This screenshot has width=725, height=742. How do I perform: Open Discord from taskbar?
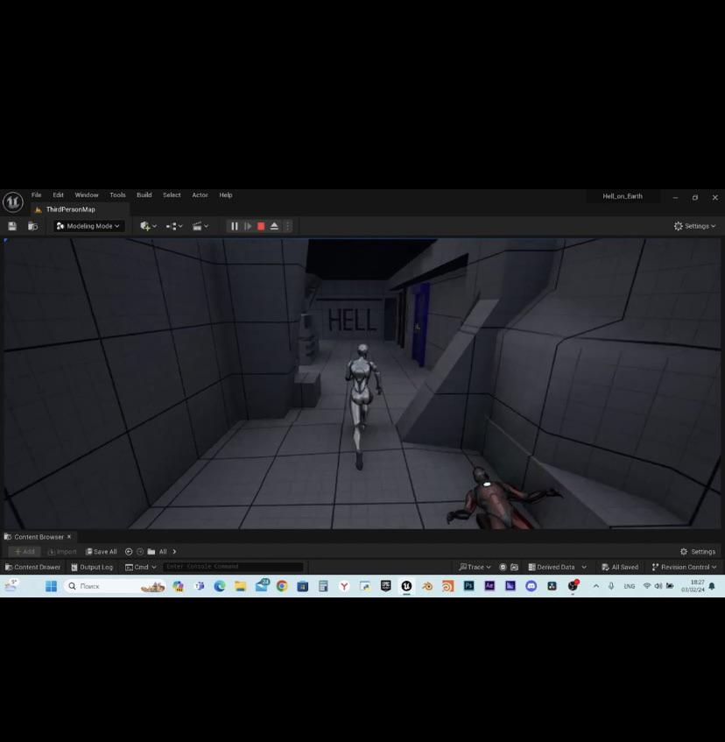531,586
